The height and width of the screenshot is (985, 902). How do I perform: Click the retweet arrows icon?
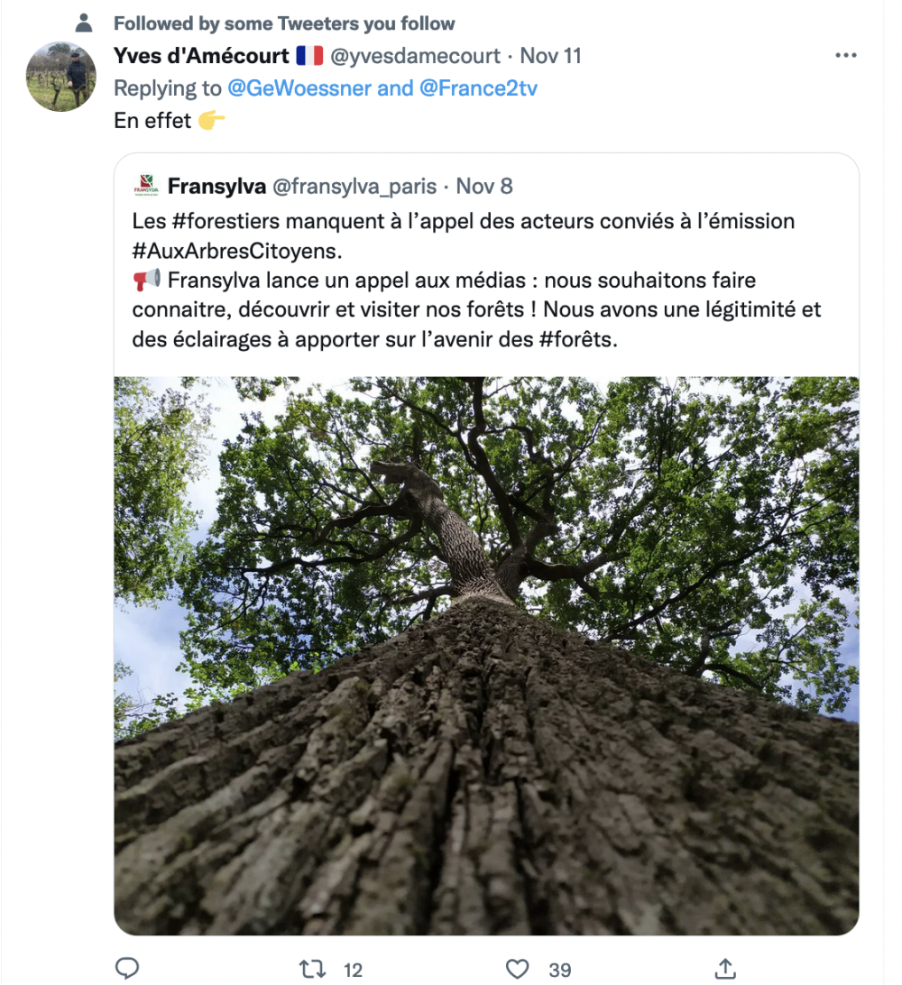311,970
